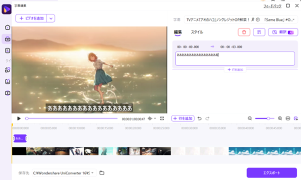Adjust the timeline zoom slider
Viewport: 301px width, 180px height.
point(264,118)
